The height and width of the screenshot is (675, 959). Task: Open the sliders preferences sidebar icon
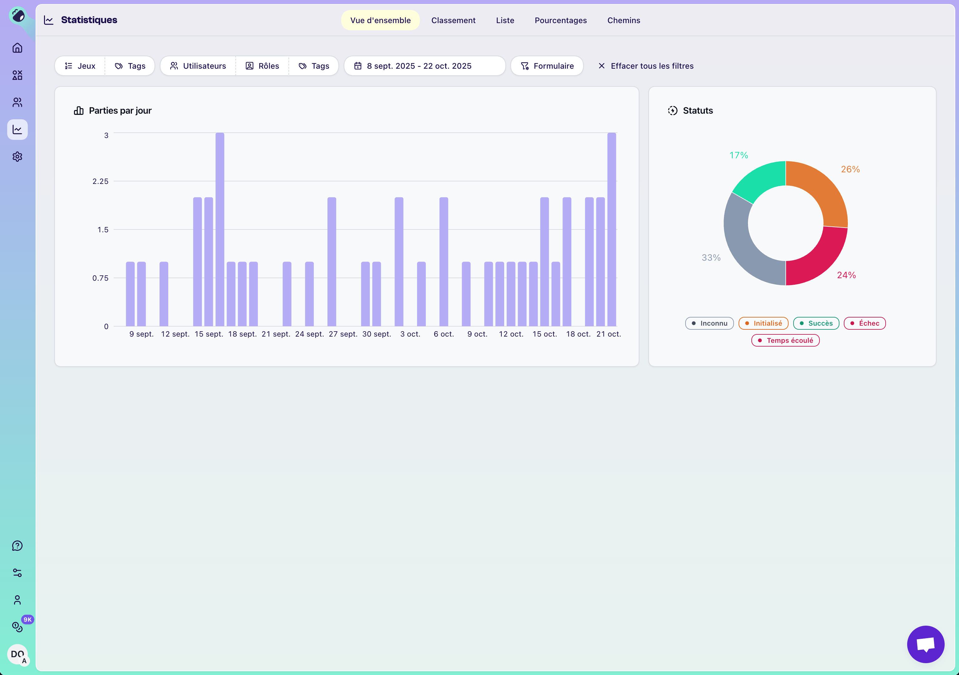(x=17, y=573)
